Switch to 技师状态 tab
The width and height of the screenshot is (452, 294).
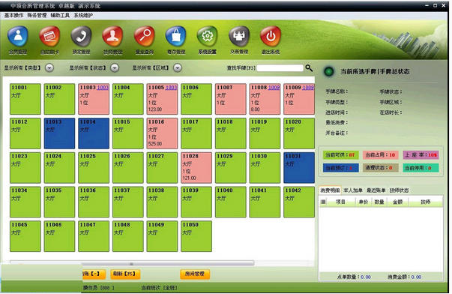[x=400, y=190]
